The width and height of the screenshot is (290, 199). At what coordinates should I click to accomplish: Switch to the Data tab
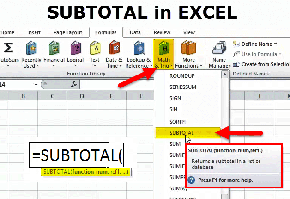[135, 32]
